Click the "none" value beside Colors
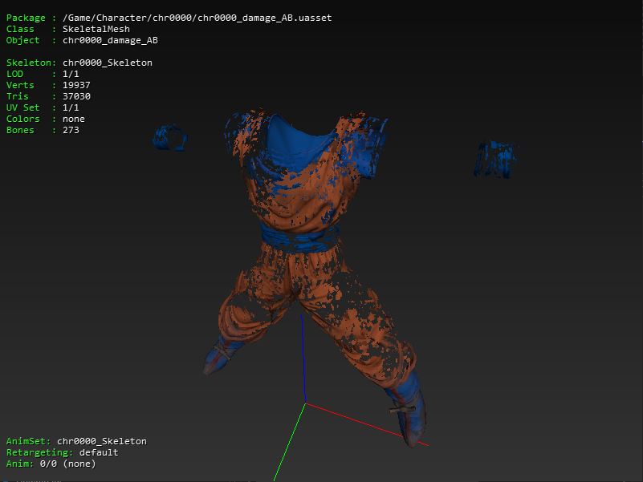This screenshot has width=643, height=482. 73,119
